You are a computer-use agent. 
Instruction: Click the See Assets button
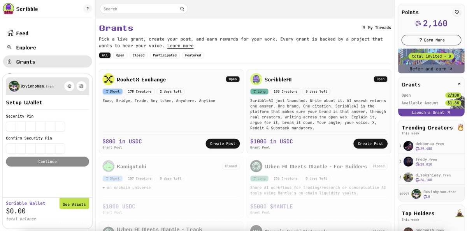pos(74,204)
